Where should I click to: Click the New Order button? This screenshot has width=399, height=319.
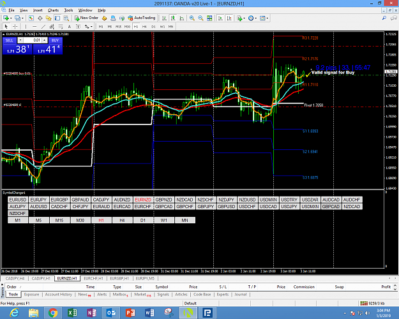(x=86, y=18)
